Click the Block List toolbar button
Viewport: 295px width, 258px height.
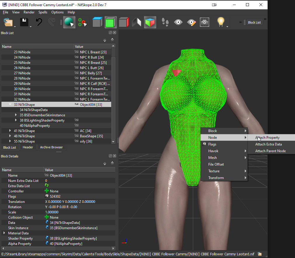point(254,22)
